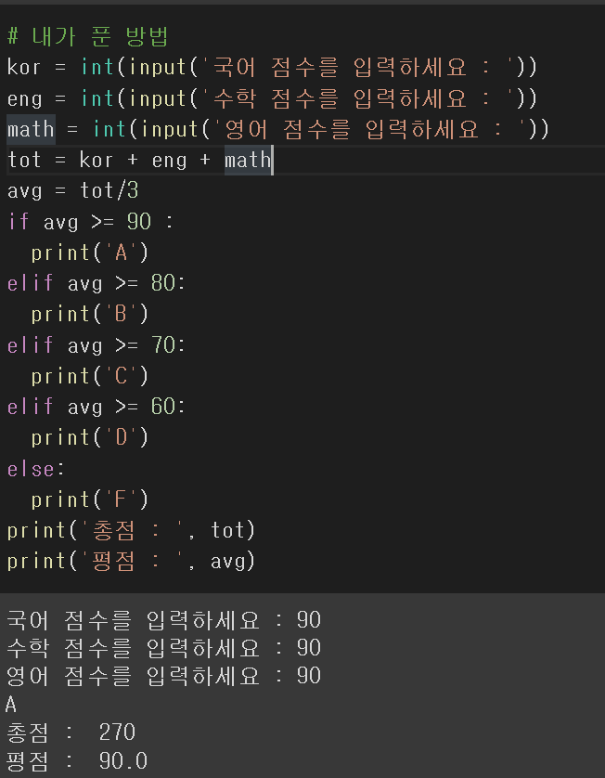605x778 pixels.
Task: Click the line 'avg = tot/3'
Action: pyautogui.click(x=73, y=190)
